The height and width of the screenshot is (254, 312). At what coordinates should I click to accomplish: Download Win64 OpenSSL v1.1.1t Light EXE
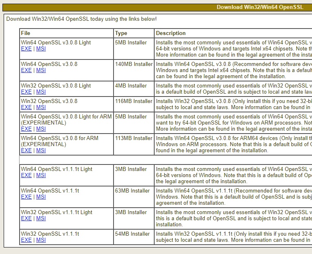click(x=26, y=175)
